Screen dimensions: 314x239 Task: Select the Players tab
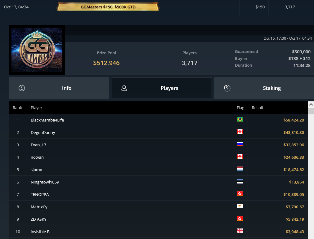tap(162, 88)
